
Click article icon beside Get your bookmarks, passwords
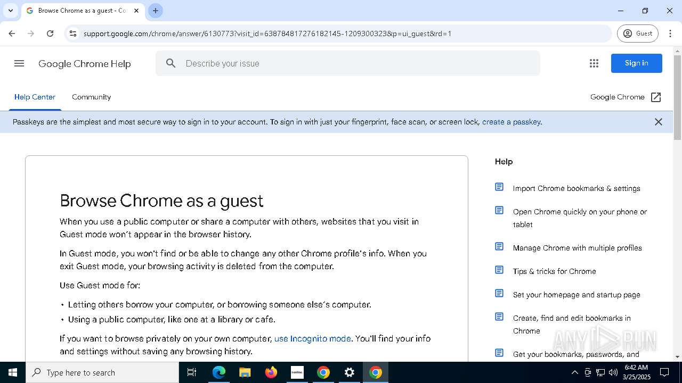tap(499, 353)
